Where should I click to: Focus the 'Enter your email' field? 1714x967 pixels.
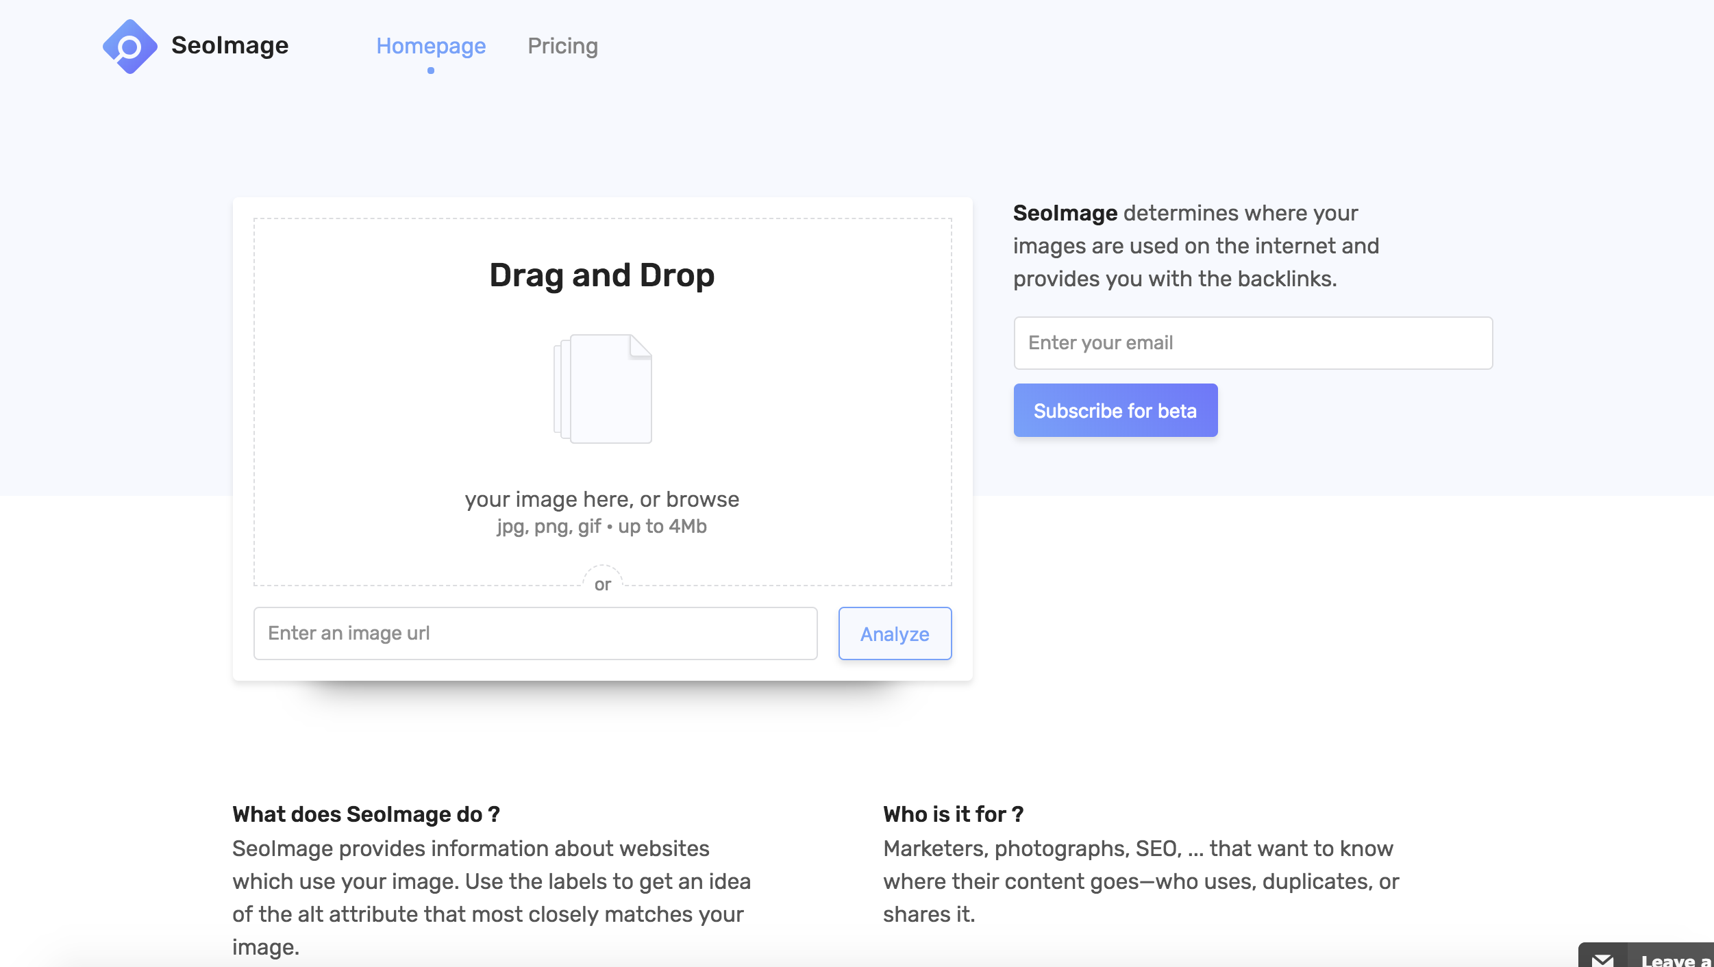click(1252, 342)
